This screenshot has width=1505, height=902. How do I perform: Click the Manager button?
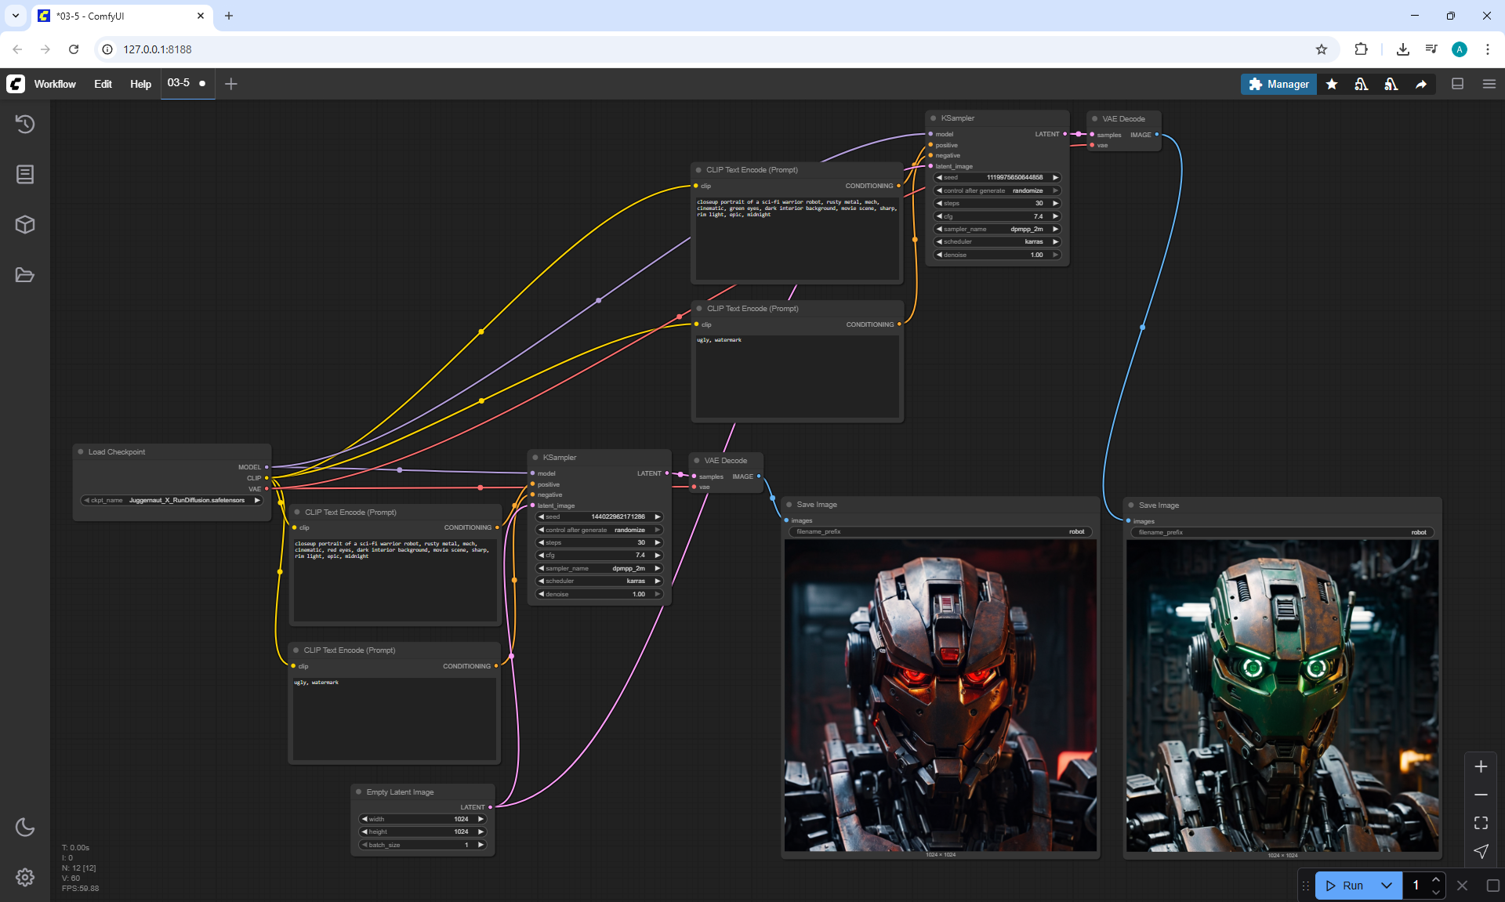pyautogui.click(x=1278, y=84)
